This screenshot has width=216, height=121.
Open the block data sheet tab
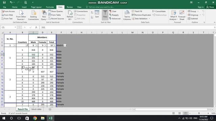[x=36, y=109]
